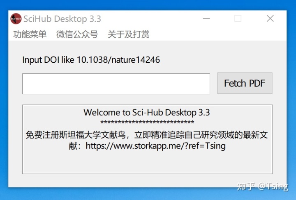The width and height of the screenshot is (296, 200).
Task: Click the 'Input DOI like' example label
Action: click(91, 60)
